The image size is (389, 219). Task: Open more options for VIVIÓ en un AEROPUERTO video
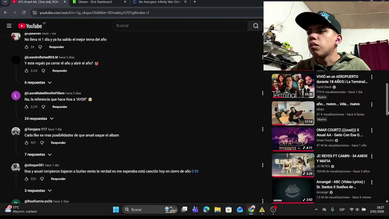372,77
